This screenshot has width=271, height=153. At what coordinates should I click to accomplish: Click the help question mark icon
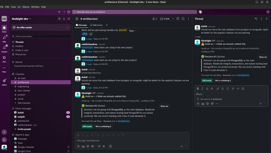pyautogui.click(x=268, y=12)
